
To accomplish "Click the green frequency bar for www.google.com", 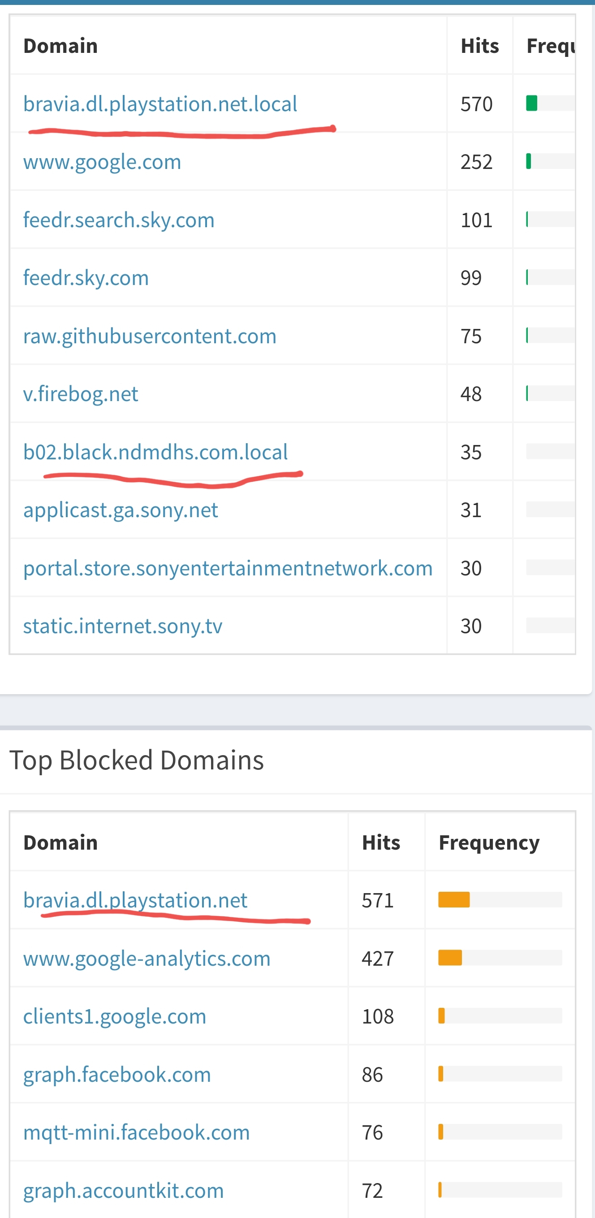I will [x=528, y=162].
